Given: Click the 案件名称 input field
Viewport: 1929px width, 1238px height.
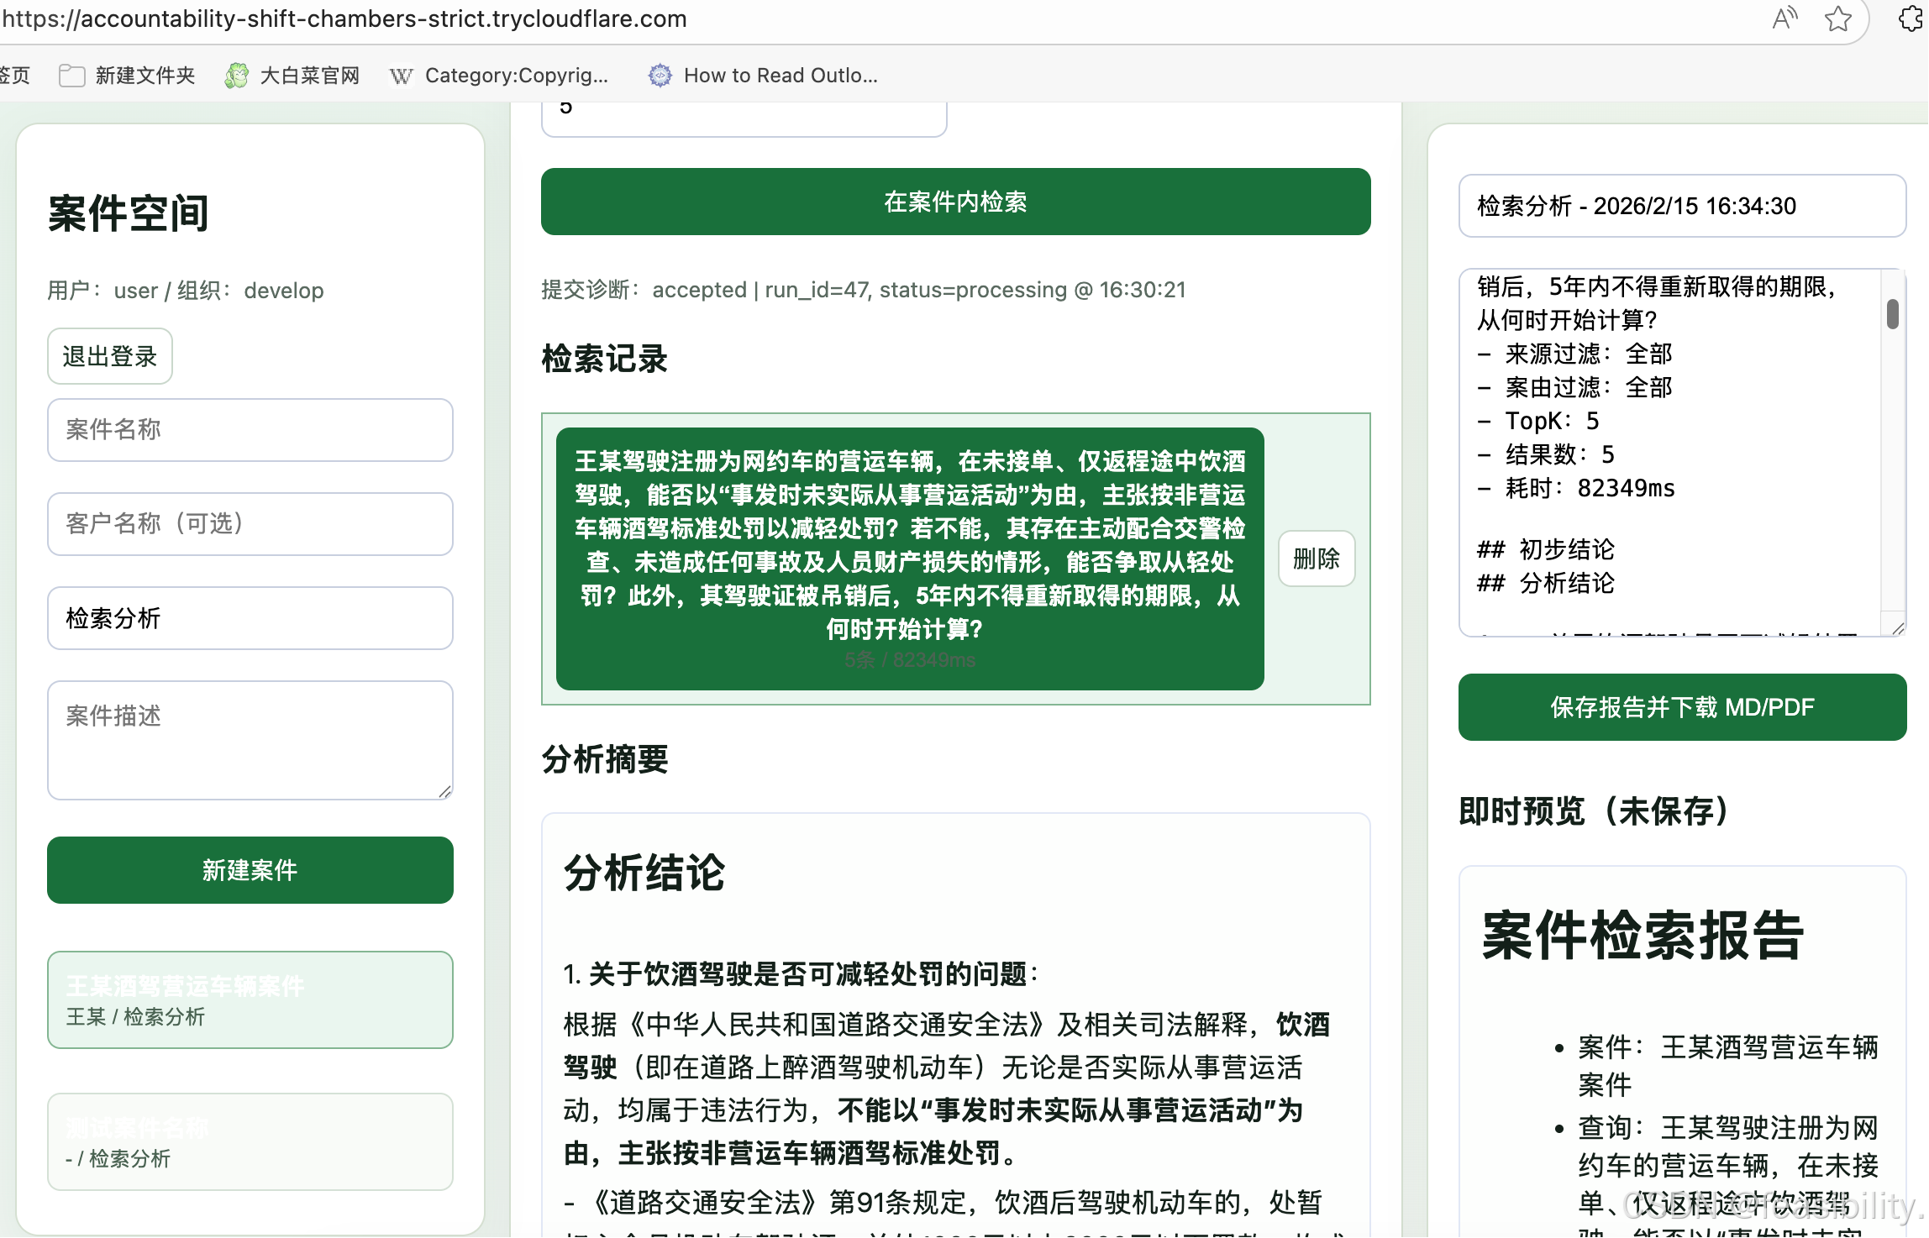Looking at the screenshot, I should (x=250, y=430).
